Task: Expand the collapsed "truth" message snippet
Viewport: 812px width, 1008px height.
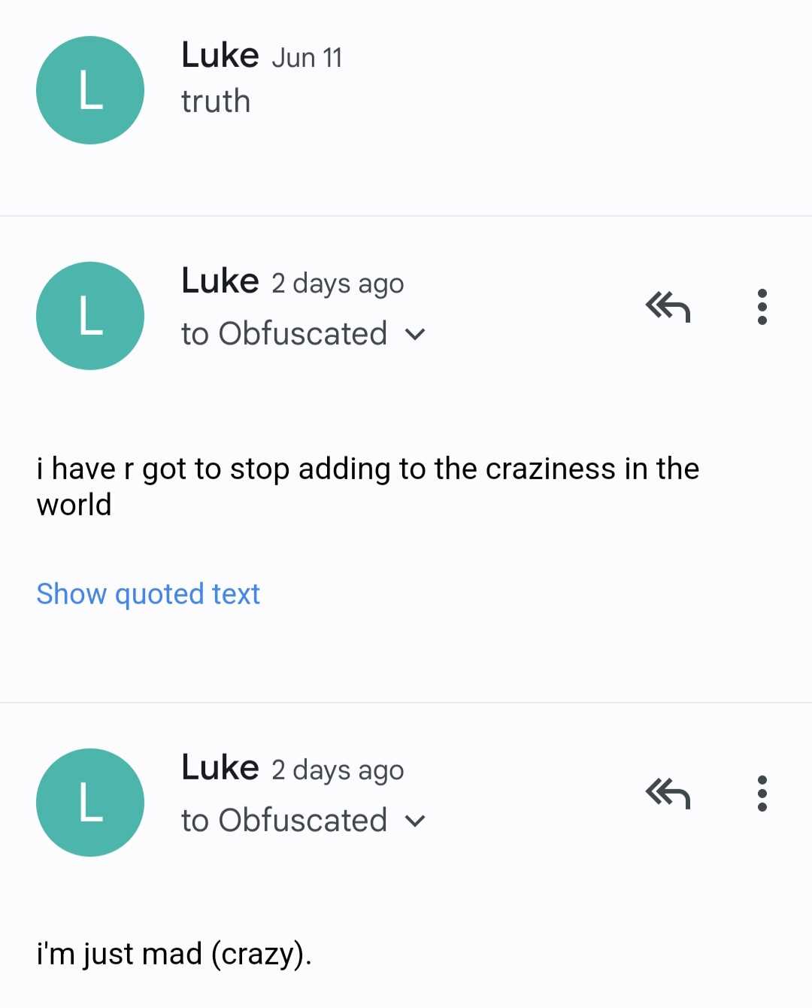Action: click(216, 102)
